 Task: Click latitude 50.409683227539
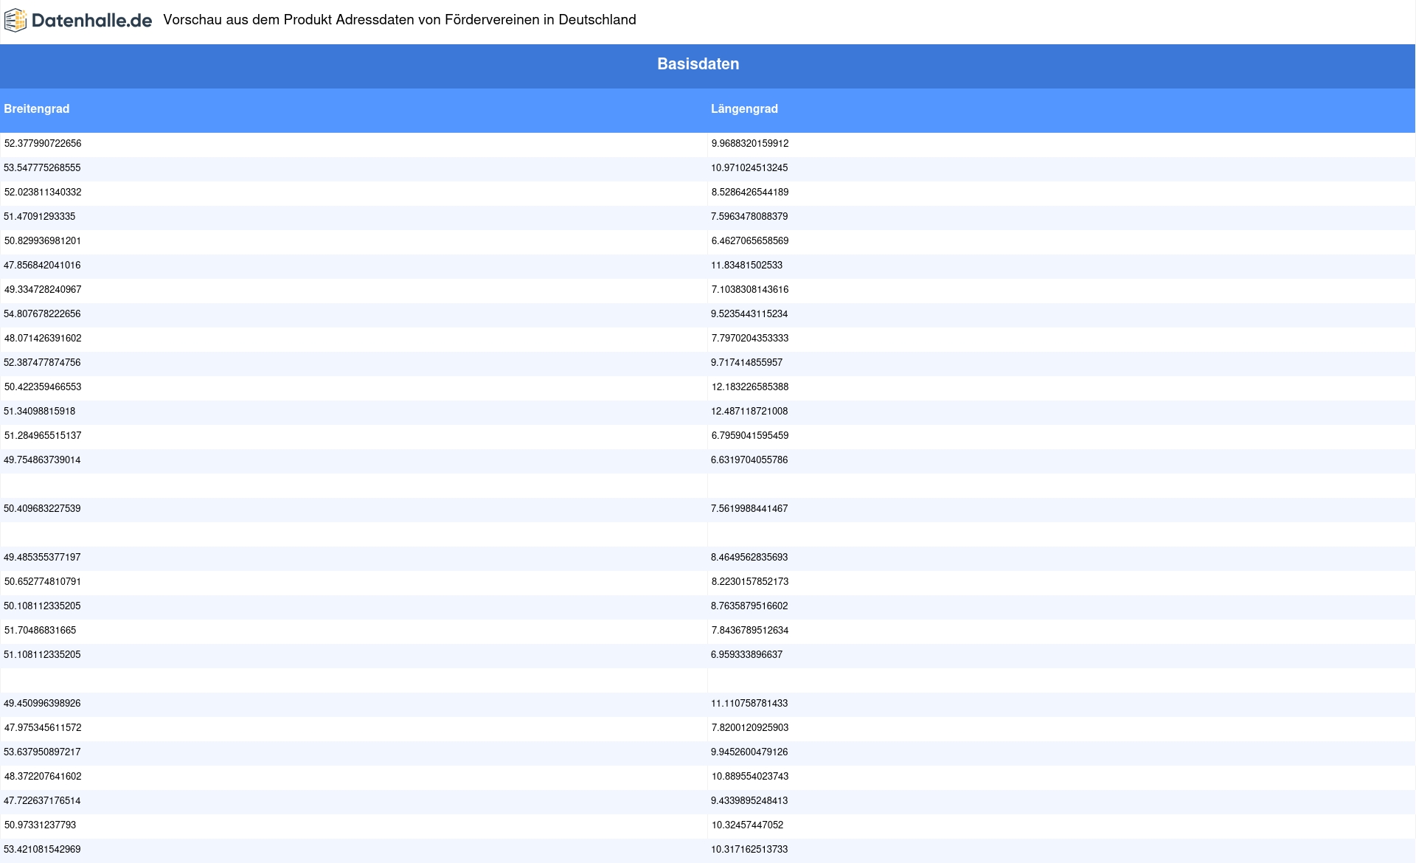42,509
